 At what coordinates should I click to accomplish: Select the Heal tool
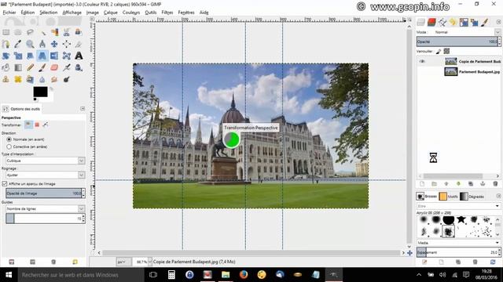(x=18, y=79)
